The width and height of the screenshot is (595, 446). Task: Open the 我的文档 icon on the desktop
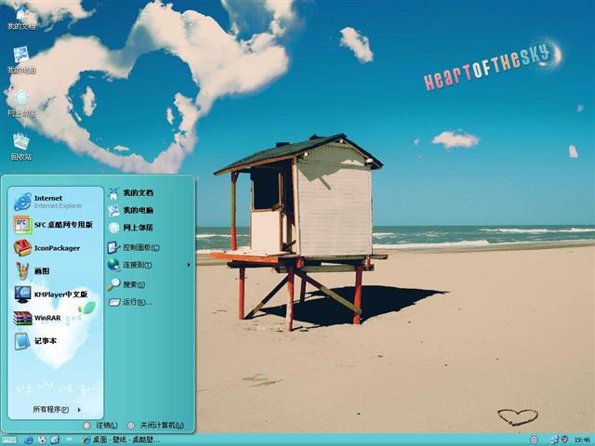[x=21, y=18]
